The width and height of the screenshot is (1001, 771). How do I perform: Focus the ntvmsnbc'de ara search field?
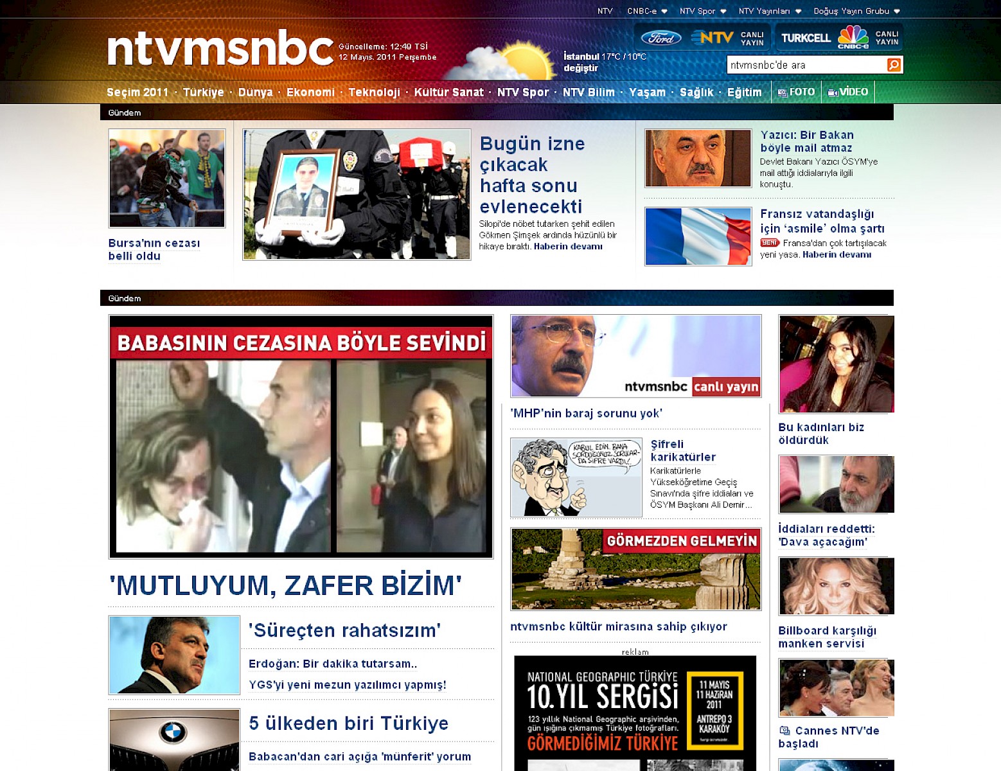tap(806, 65)
